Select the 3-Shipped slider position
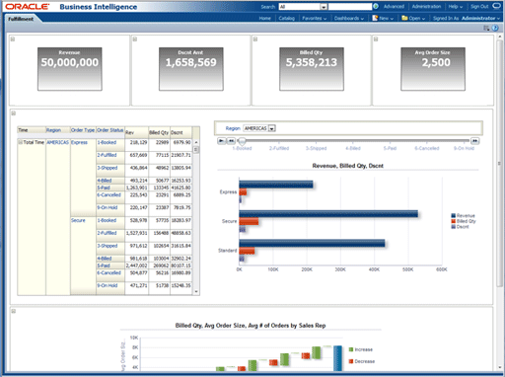The width and height of the screenshot is (505, 377). (x=316, y=148)
